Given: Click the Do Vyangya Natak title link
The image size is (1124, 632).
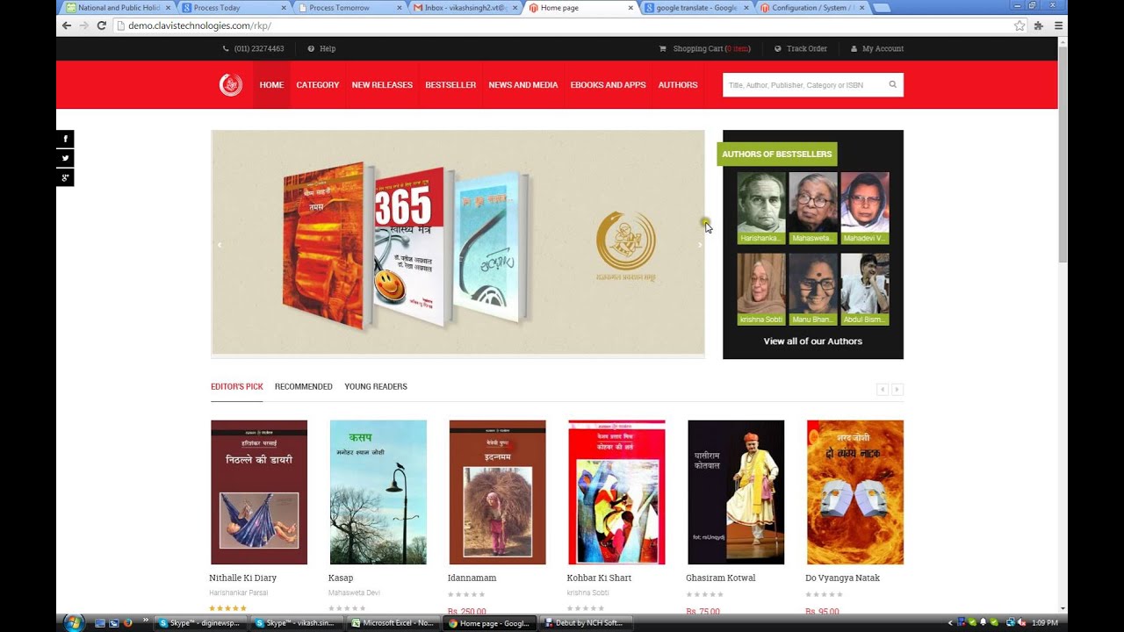Looking at the screenshot, I should click(x=843, y=578).
